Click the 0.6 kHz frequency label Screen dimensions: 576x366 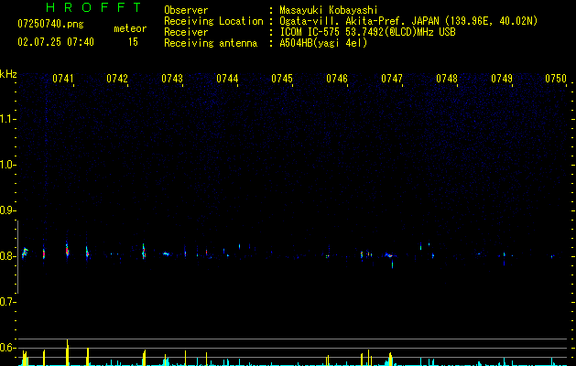pyautogui.click(x=7, y=348)
